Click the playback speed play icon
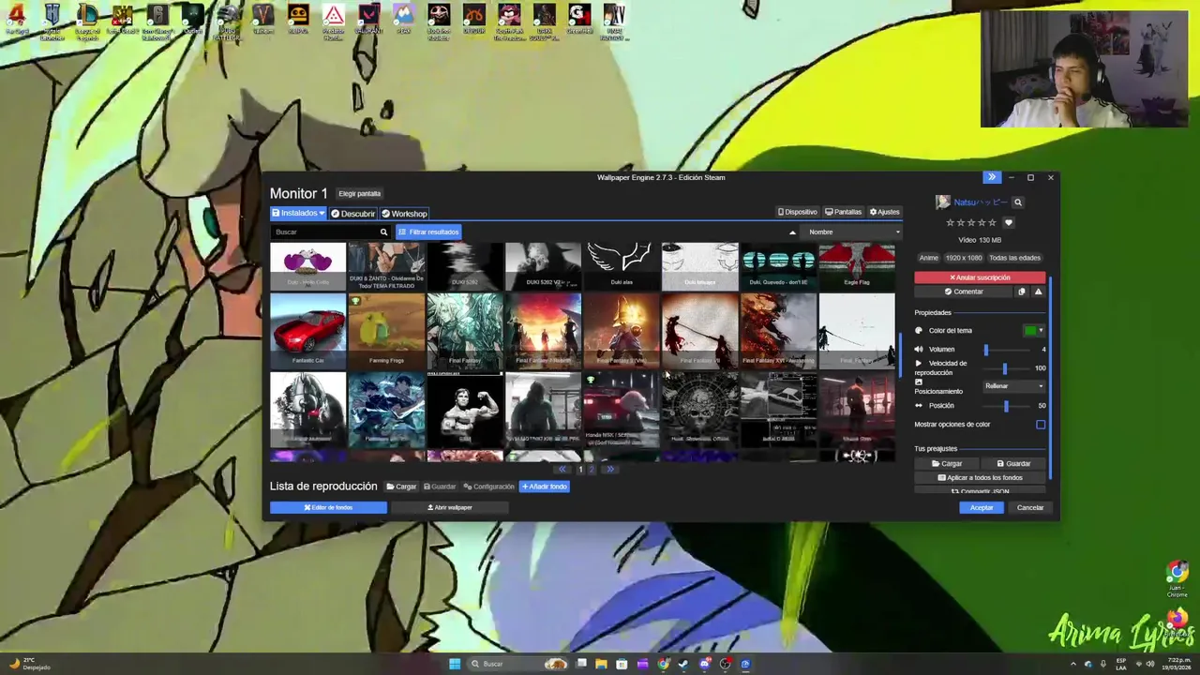The image size is (1200, 675). tap(919, 364)
